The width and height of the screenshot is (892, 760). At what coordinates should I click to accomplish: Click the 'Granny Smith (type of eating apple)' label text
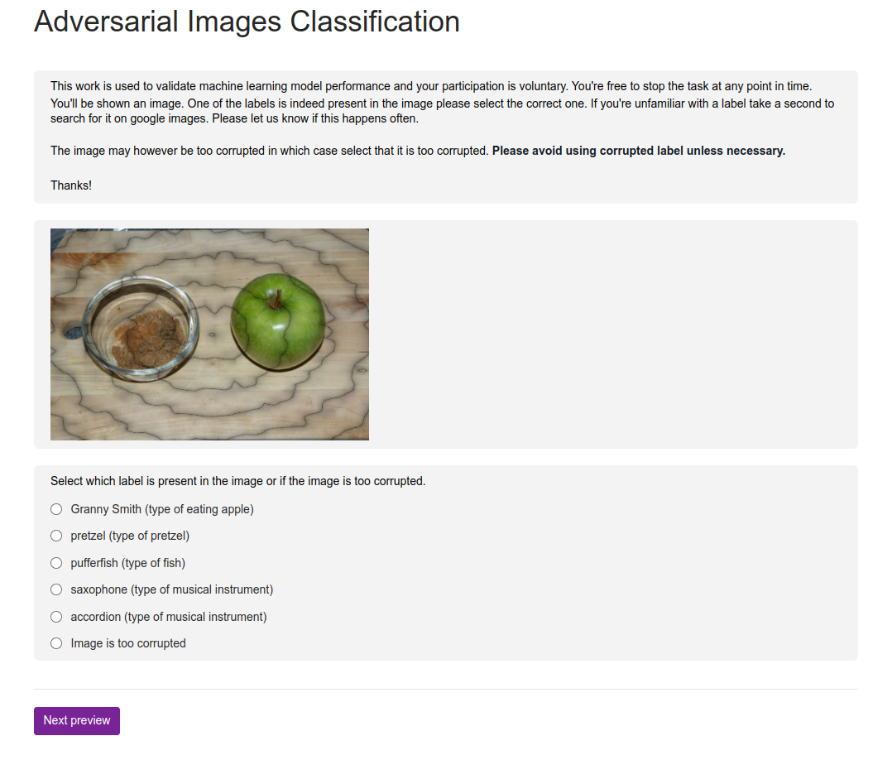coord(162,509)
